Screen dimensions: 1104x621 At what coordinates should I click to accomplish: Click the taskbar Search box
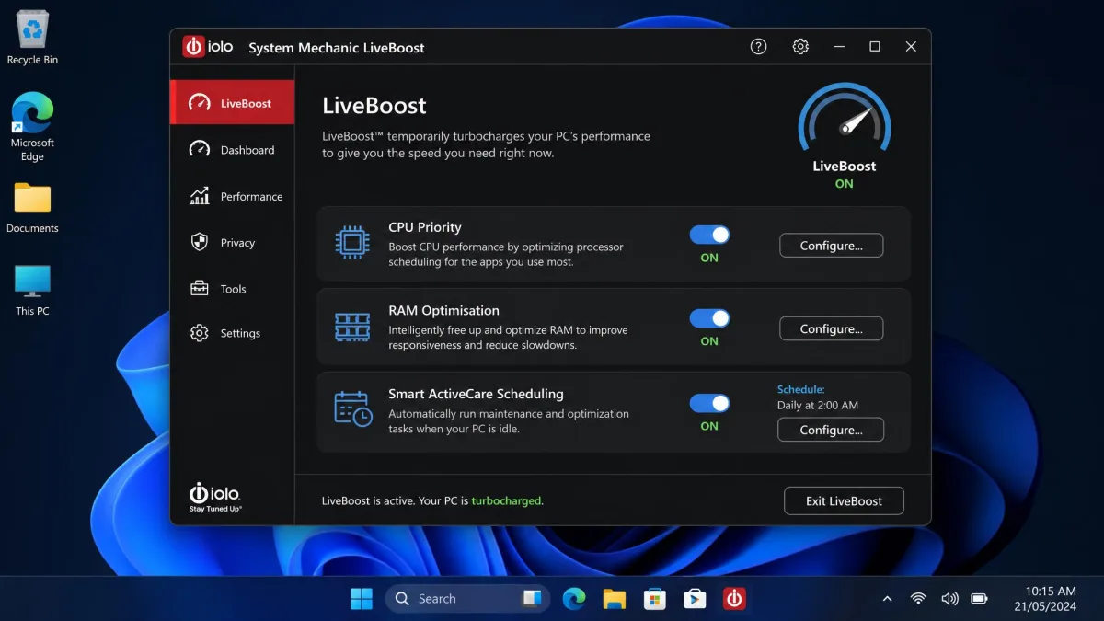pos(467,599)
